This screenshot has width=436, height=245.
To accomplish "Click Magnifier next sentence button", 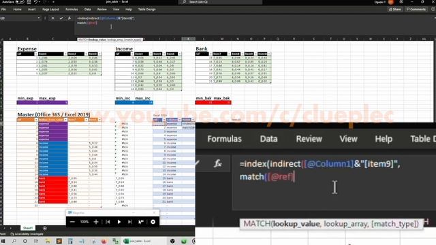I will (130, 222).
